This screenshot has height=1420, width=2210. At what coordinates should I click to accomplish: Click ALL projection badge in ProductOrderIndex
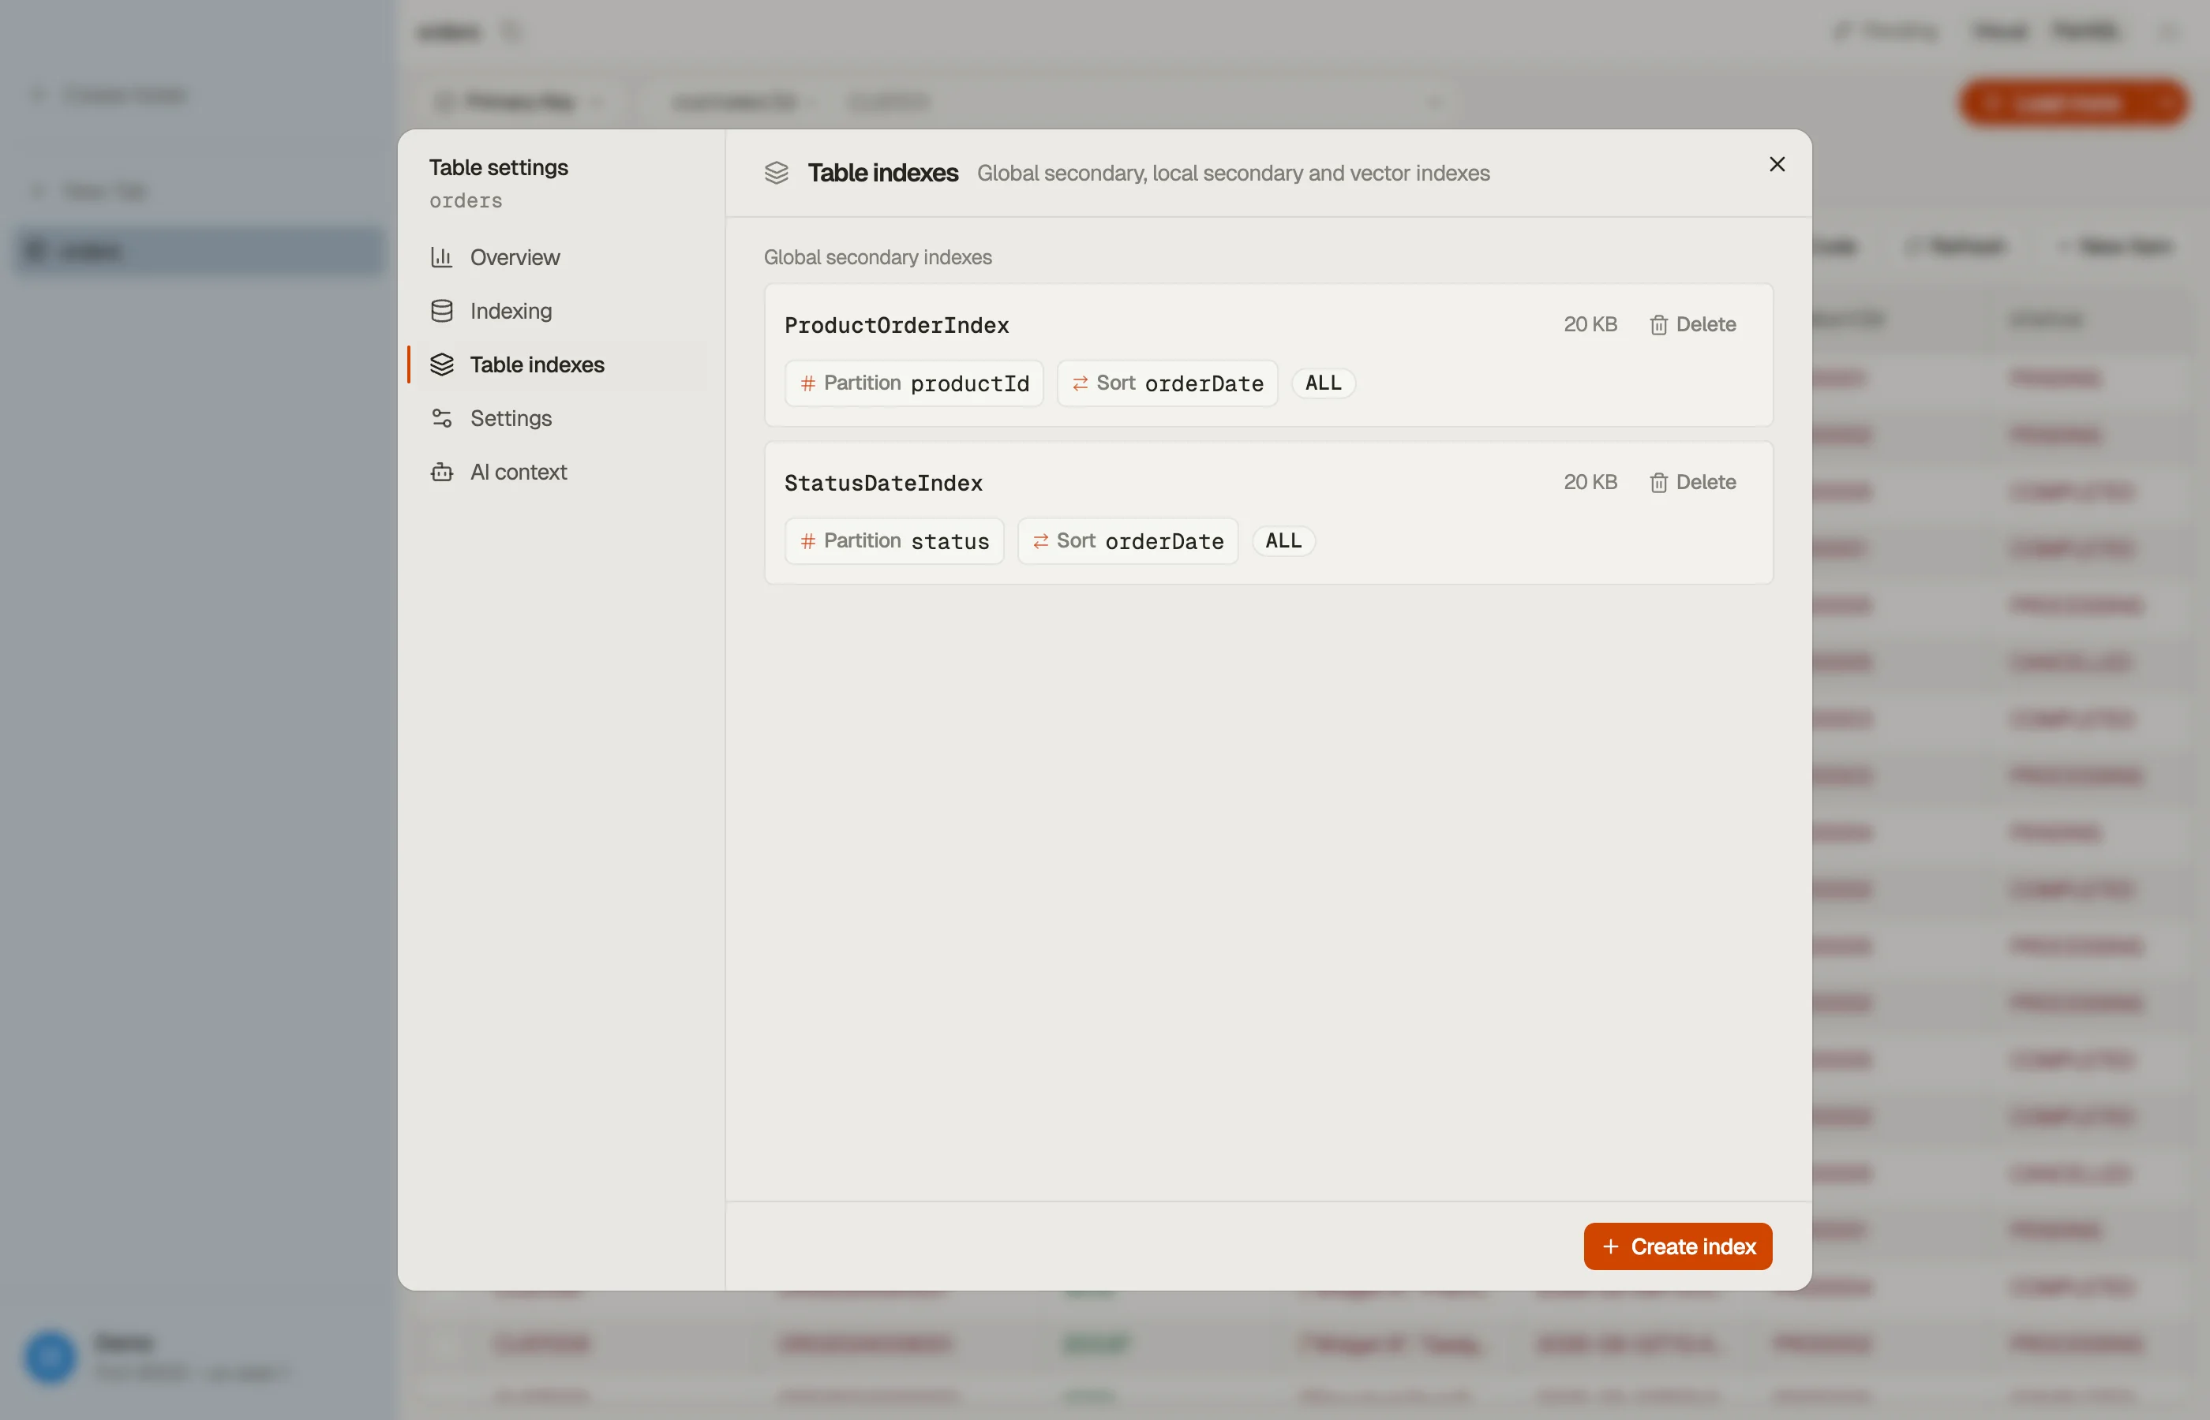[1323, 383]
